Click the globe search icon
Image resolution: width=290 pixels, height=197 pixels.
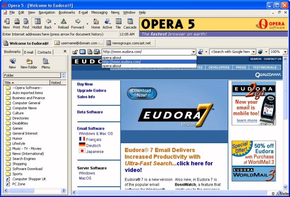pyautogui.click(x=260, y=52)
